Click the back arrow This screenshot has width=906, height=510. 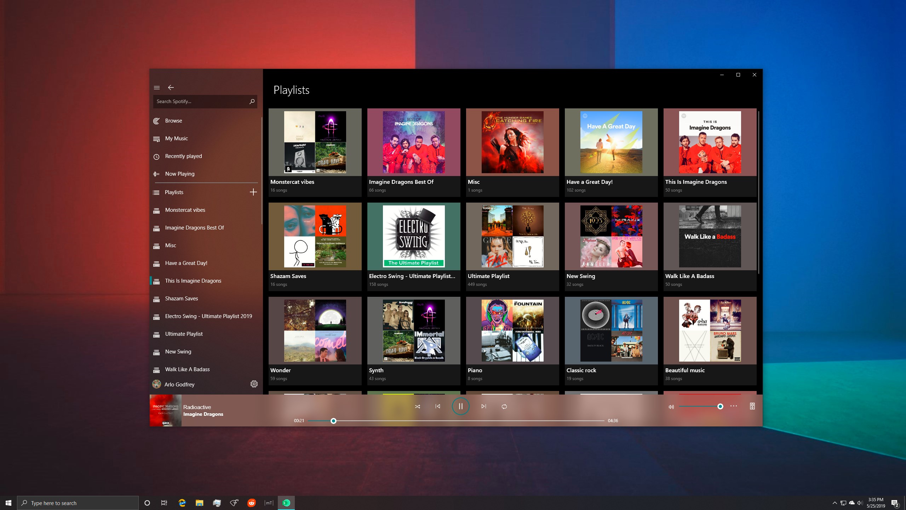click(x=171, y=87)
